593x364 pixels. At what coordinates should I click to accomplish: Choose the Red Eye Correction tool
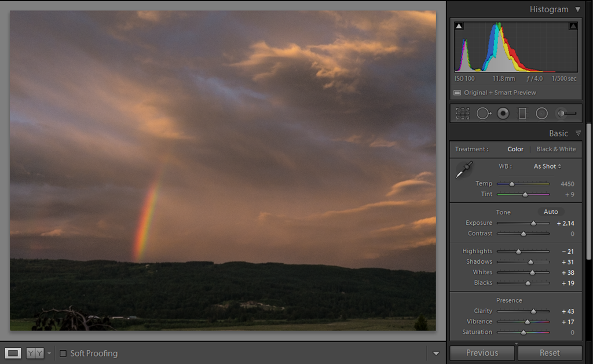point(503,114)
